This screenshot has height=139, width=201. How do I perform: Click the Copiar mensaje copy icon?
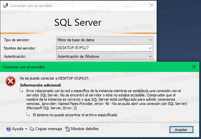pyautogui.click(x=32, y=129)
